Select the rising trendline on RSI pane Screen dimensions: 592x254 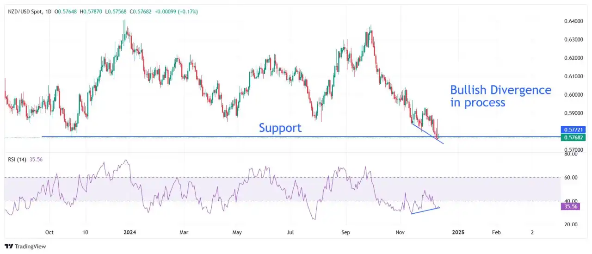(x=425, y=210)
